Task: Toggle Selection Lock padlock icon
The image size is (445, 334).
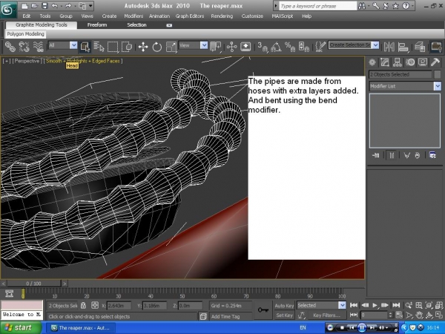Action: click(x=83, y=306)
